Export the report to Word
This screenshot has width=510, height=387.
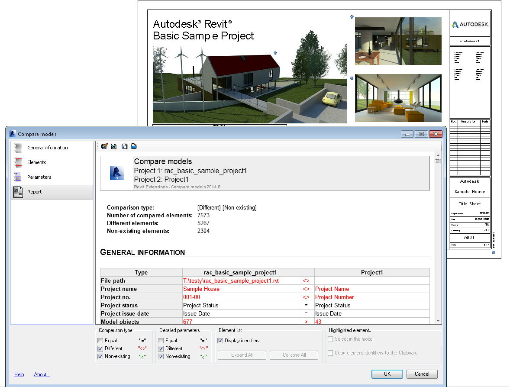tap(123, 146)
